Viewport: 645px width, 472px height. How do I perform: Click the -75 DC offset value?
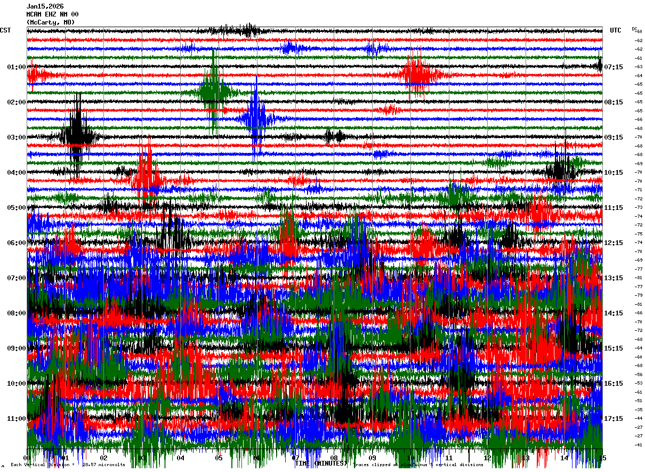coord(639,234)
